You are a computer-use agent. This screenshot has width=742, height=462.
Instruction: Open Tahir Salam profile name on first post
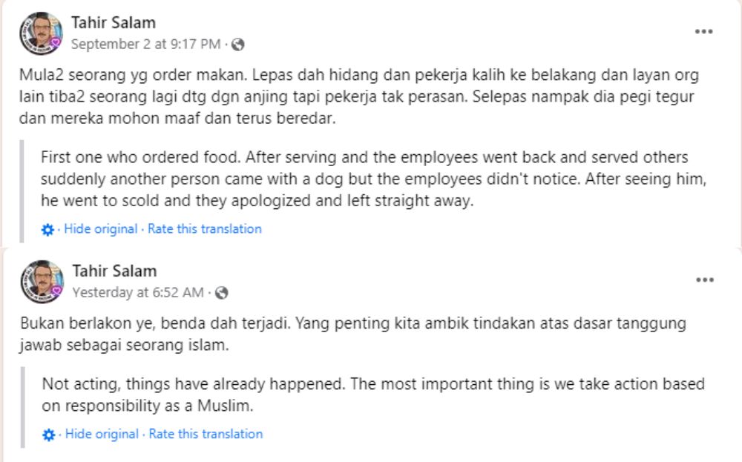[x=114, y=22]
